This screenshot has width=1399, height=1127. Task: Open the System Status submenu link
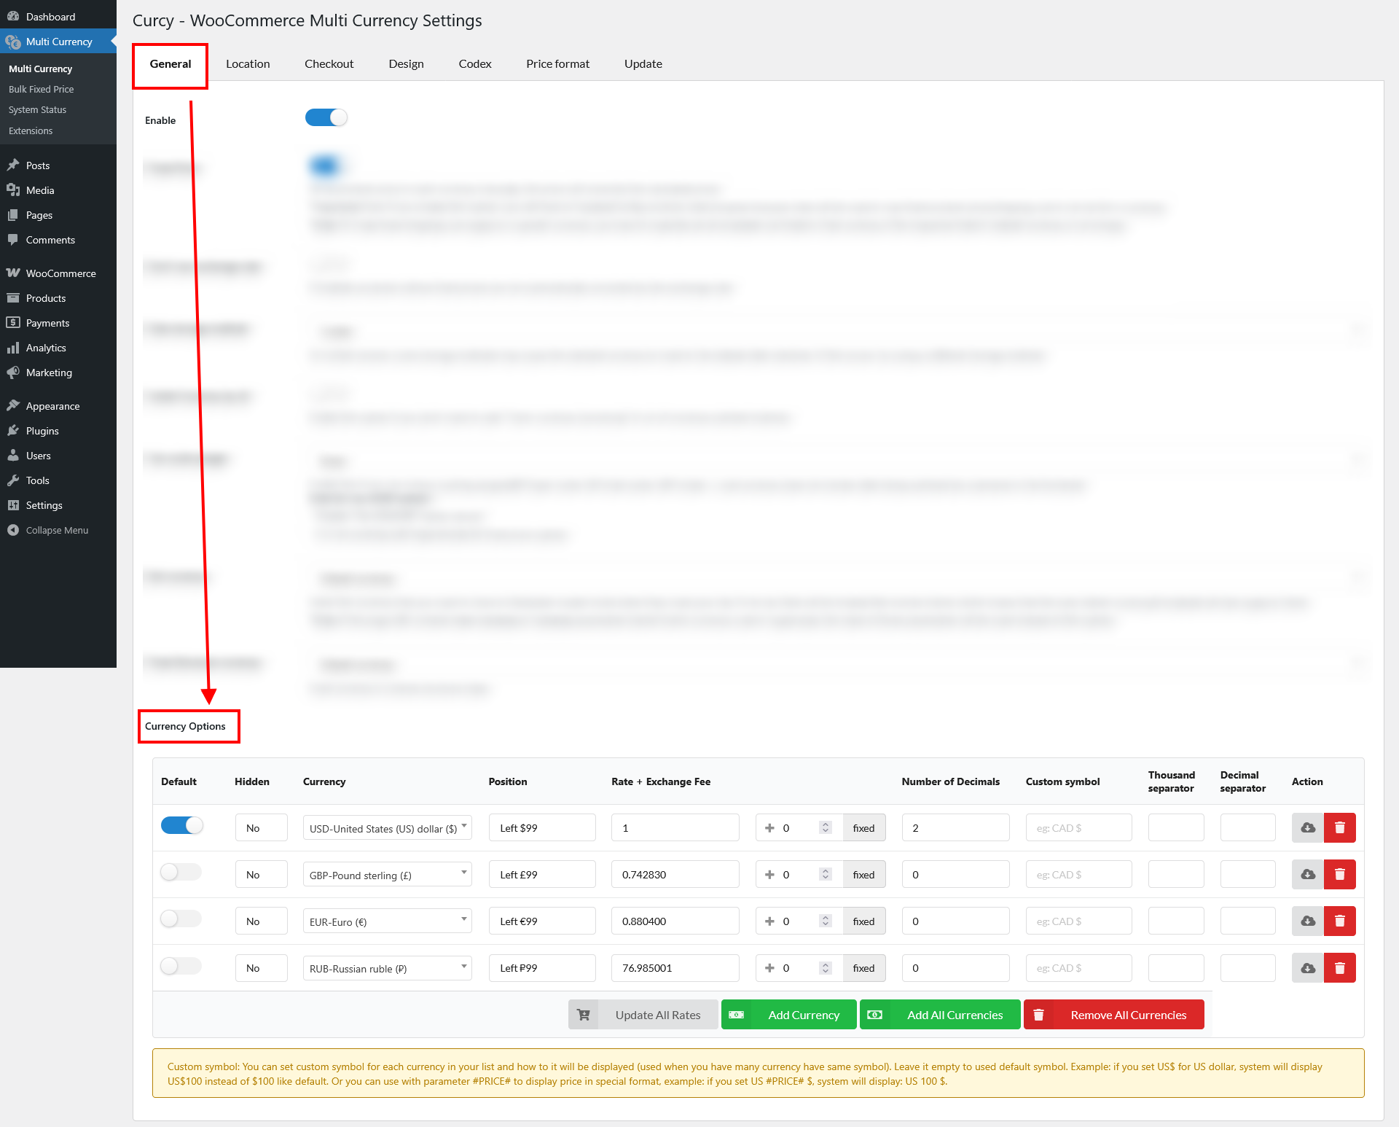(x=38, y=109)
